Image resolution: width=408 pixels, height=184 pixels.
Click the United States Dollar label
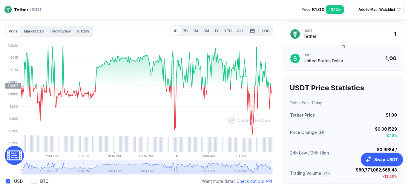click(x=323, y=61)
